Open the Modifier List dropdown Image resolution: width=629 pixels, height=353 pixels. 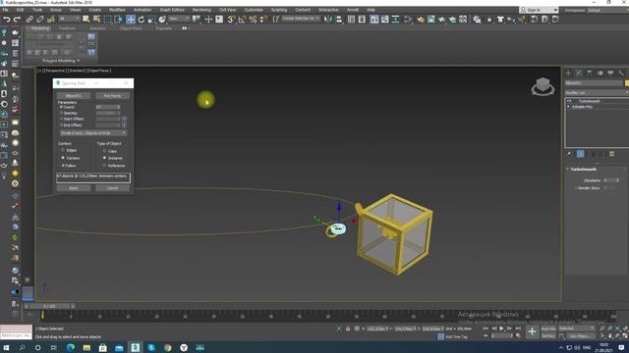pos(597,92)
